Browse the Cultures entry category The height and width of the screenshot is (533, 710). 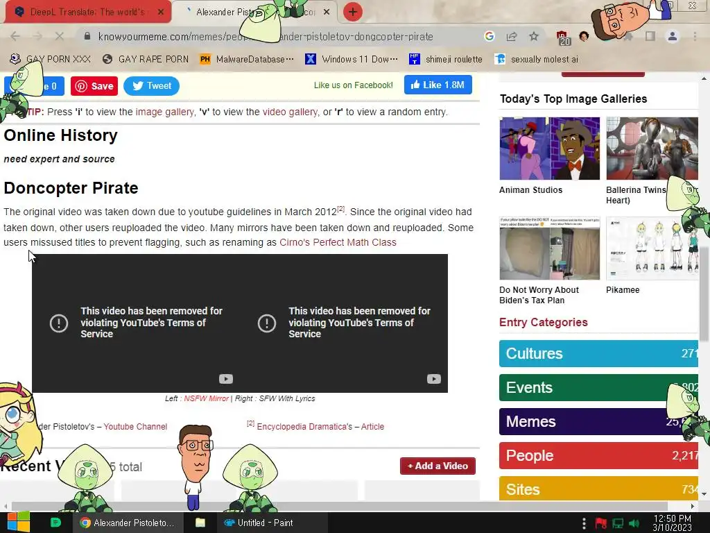click(x=598, y=353)
